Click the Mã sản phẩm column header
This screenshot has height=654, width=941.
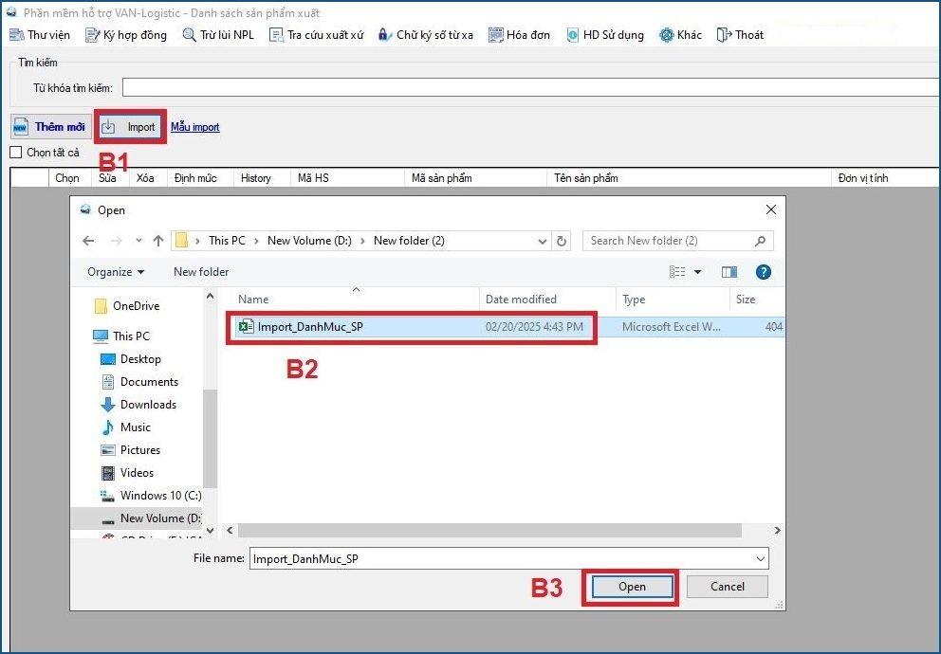click(475, 178)
